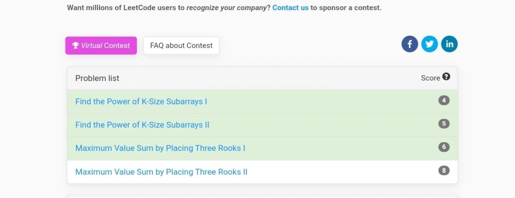Click the Score help question mark icon
Image resolution: width=515 pixels, height=198 pixels.
click(x=446, y=77)
